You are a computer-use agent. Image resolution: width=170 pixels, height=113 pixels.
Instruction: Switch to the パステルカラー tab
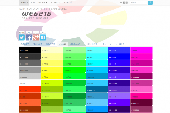pos(76,44)
